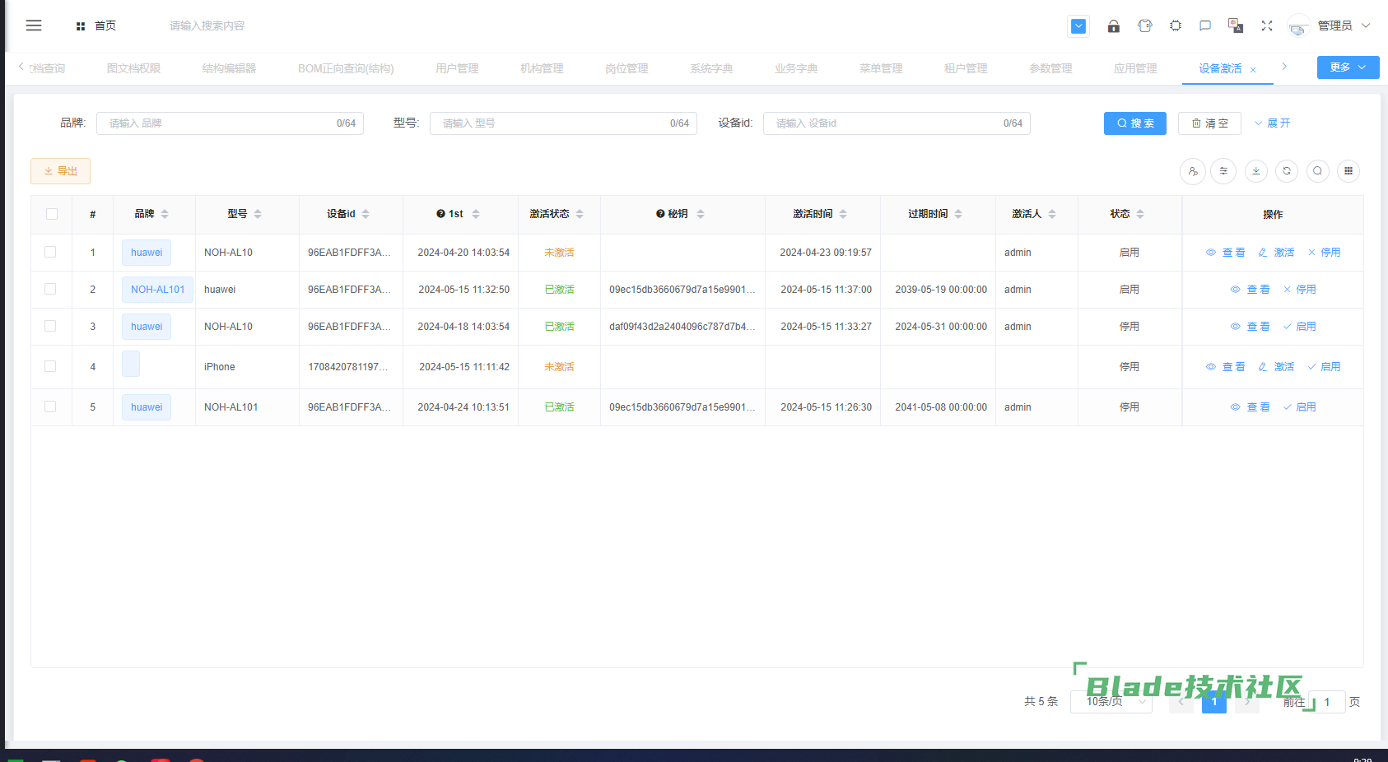Switch to the 菜单管理 tab
The height and width of the screenshot is (762, 1388).
point(881,68)
